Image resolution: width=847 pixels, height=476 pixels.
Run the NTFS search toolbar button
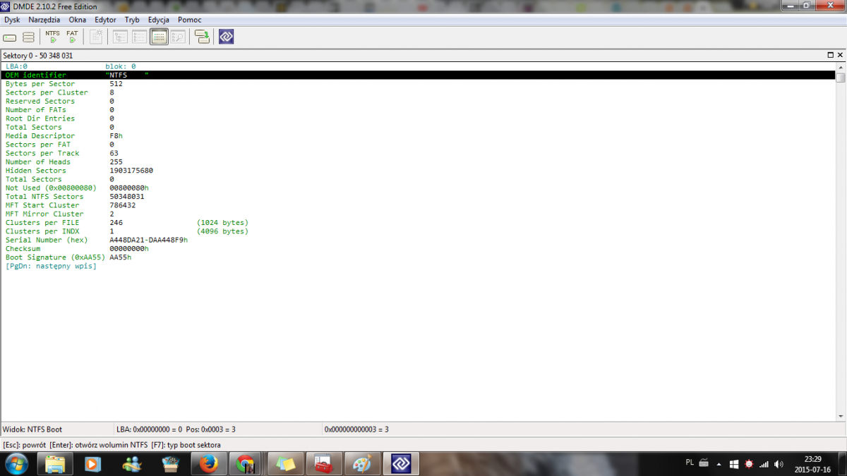(x=53, y=37)
